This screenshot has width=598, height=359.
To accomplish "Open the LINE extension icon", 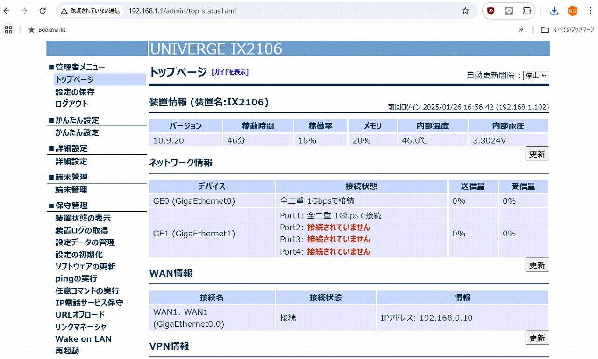I will tap(509, 11).
